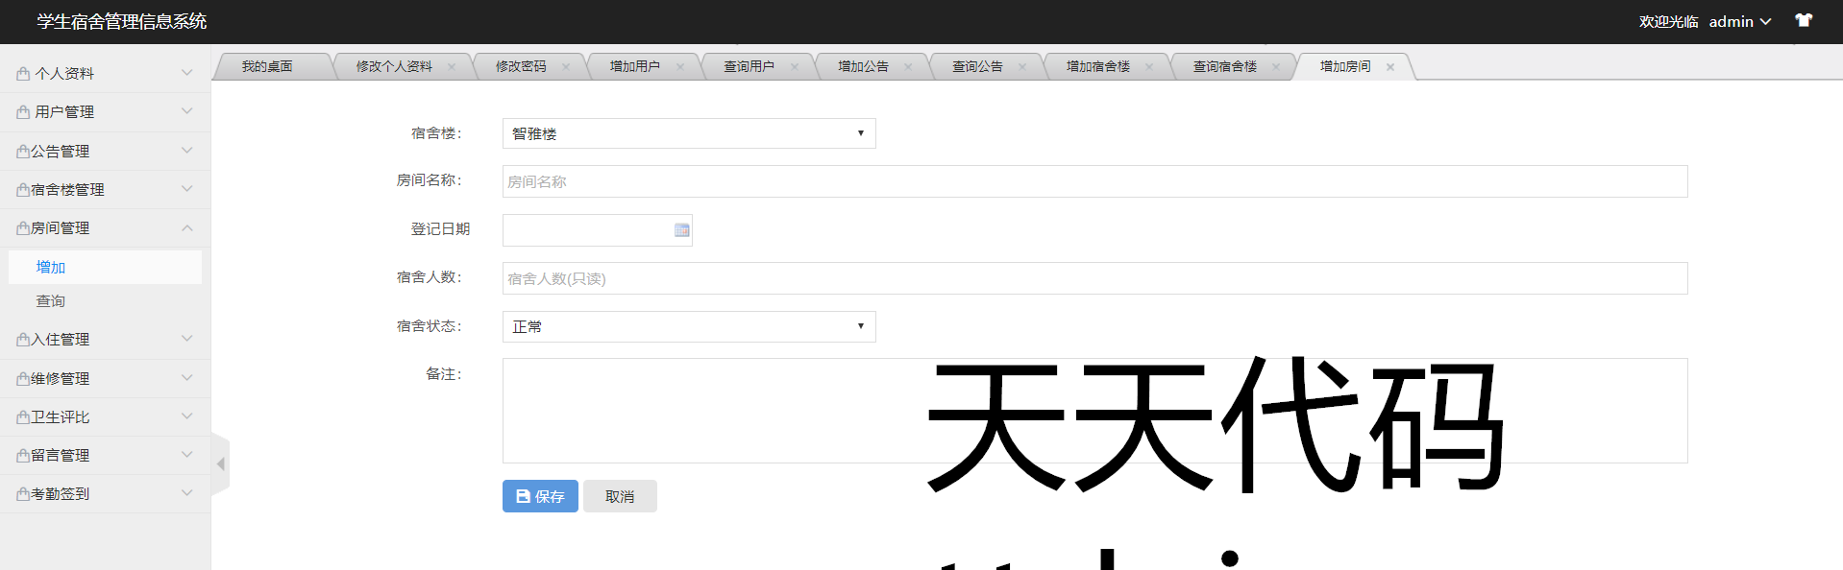This screenshot has height=570, width=1843.
Task: Open the 宿舍楼 dropdown
Action: coord(688,133)
